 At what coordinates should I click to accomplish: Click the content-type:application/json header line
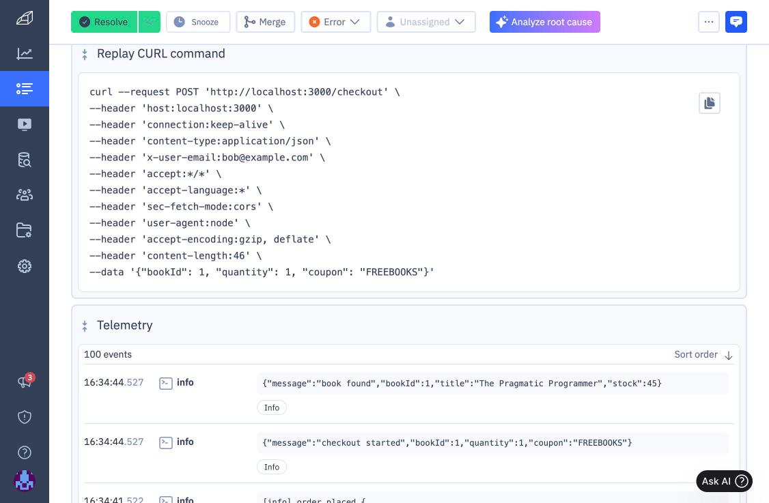tap(210, 141)
